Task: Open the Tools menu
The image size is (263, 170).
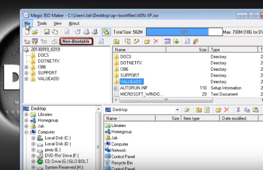Action: click(x=42, y=23)
